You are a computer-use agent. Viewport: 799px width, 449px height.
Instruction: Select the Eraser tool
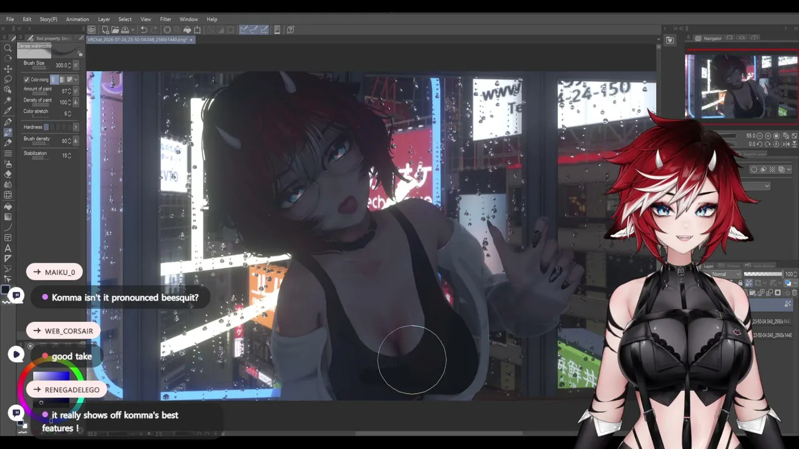tap(8, 174)
